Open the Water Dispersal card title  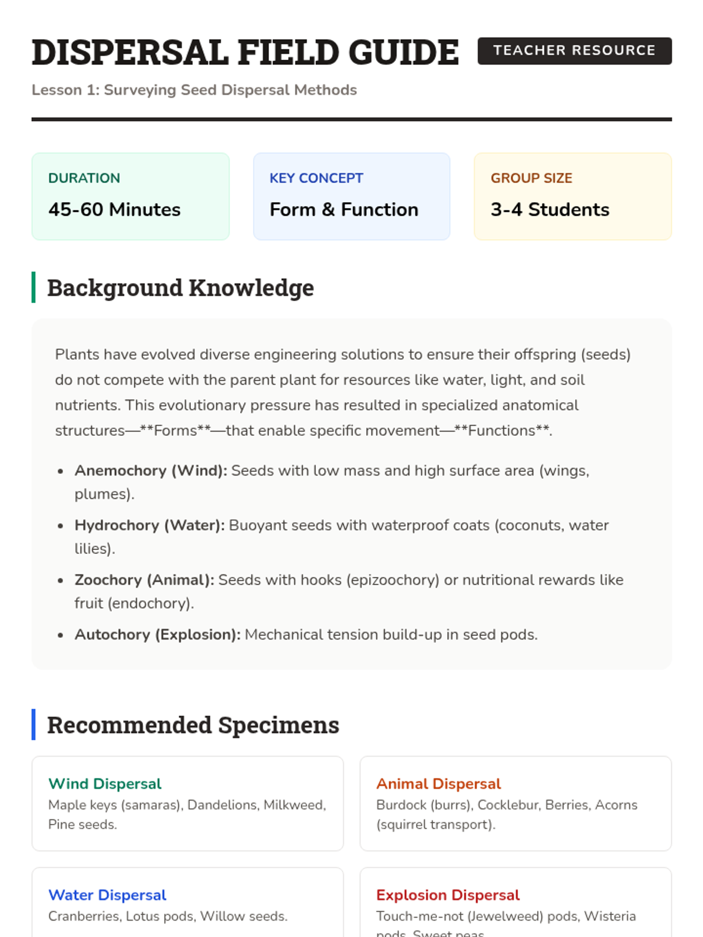point(107,895)
